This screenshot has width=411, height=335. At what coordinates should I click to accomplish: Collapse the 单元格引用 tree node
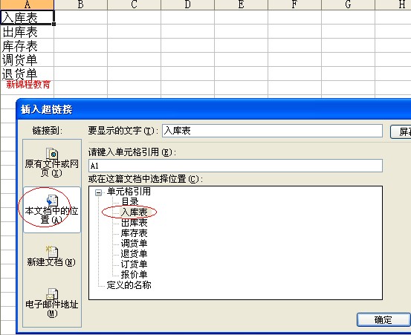click(98, 193)
